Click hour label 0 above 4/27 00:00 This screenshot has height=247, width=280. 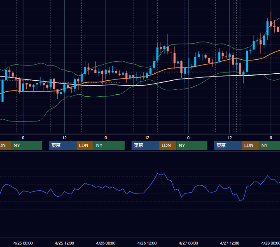click(x=188, y=138)
